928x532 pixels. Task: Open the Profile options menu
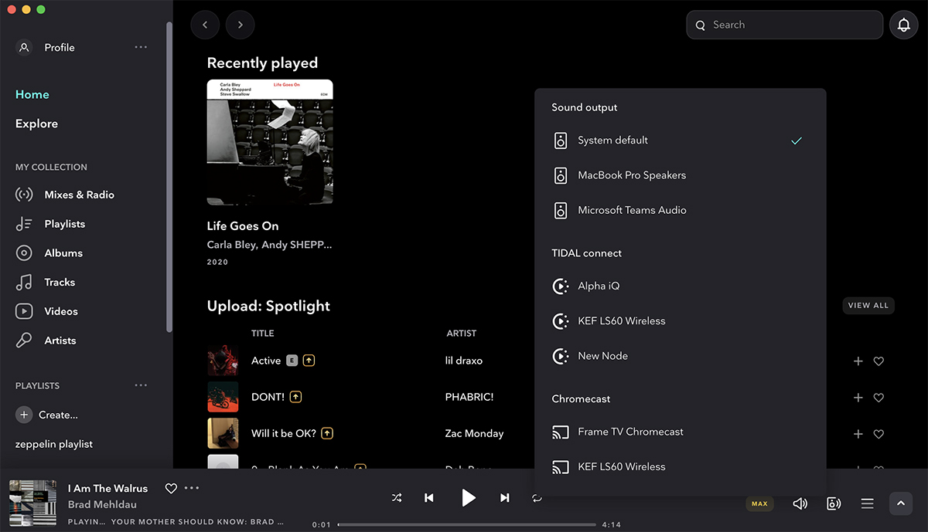(141, 47)
